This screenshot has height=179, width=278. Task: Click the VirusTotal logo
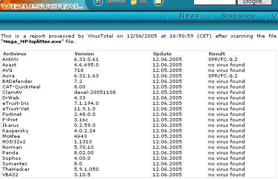(x=42, y=6)
